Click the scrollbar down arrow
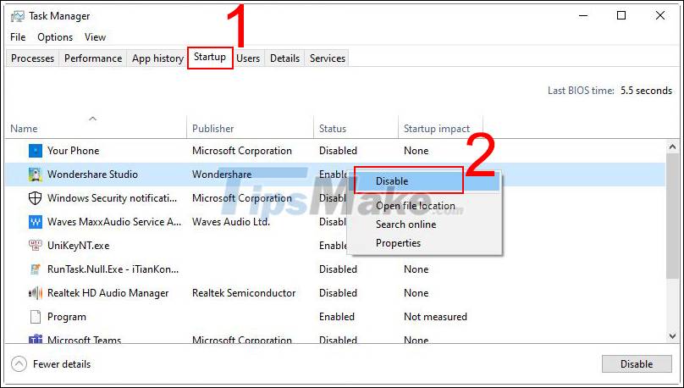Image resolution: width=684 pixels, height=388 pixels. click(672, 336)
